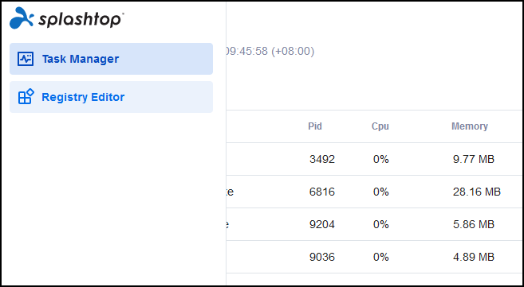Click the 9.77 MB memory value
524x287 pixels.
[x=474, y=159]
